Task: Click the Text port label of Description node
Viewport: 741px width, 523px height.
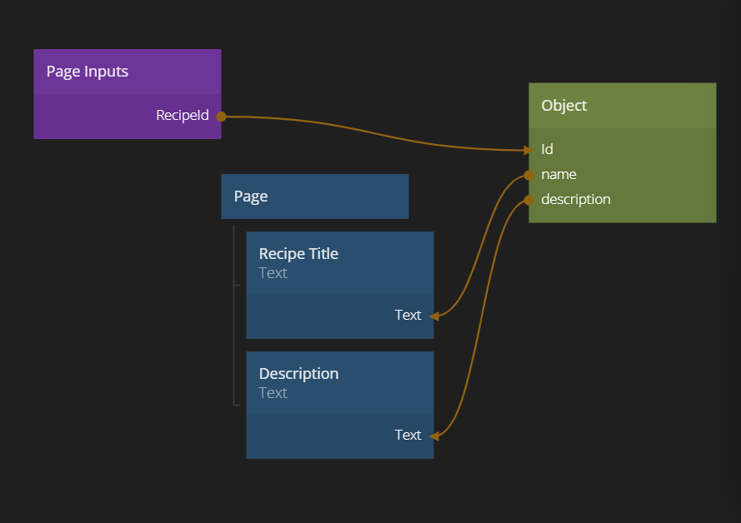Action: (408, 436)
